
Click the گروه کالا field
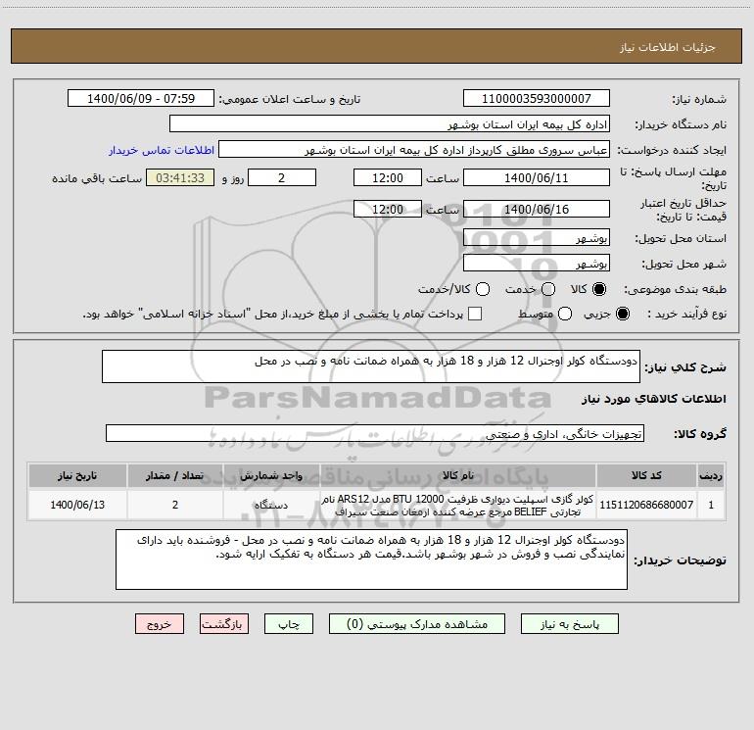coord(375,433)
